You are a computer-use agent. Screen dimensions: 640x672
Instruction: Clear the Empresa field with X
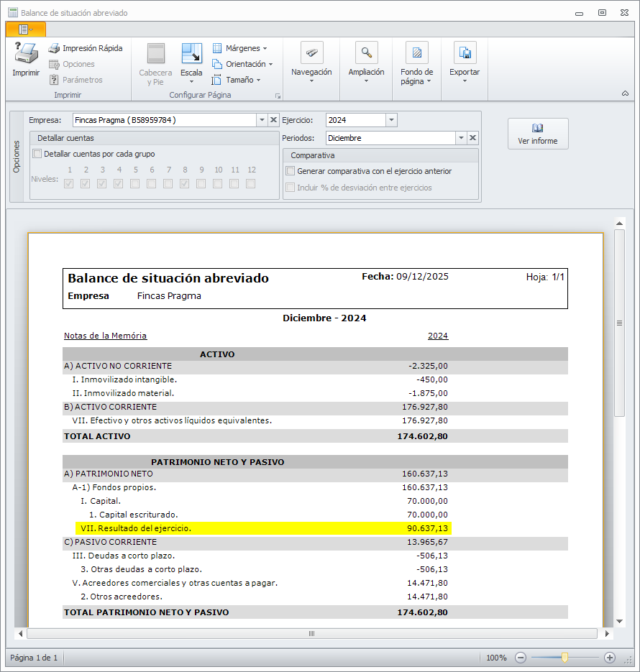coord(273,120)
